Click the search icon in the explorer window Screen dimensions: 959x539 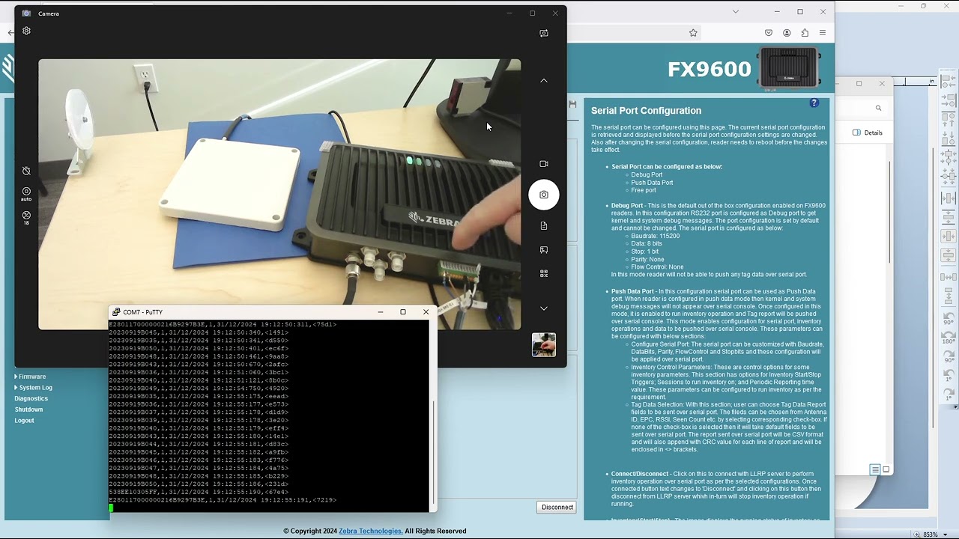point(879,108)
